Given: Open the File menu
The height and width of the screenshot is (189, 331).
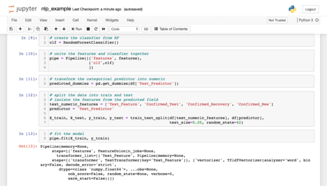Looking at the screenshot, I should tap(14, 20).
